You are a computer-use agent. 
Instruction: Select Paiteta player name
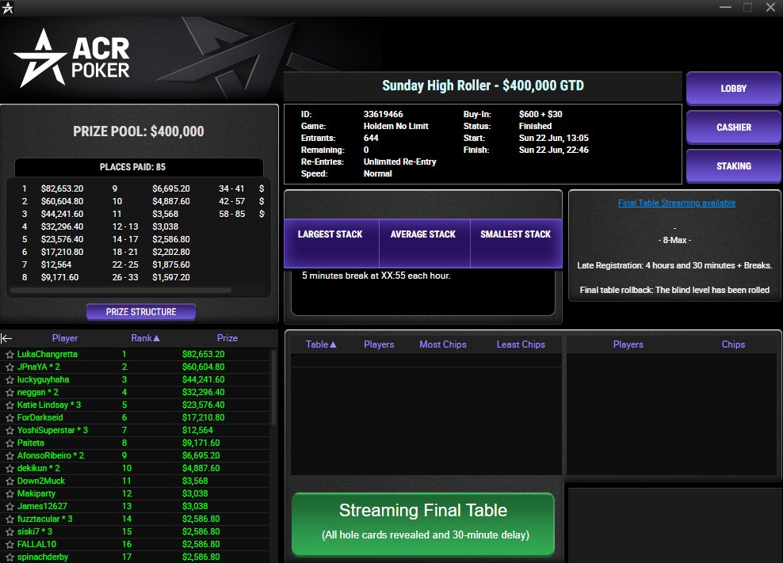pyautogui.click(x=30, y=443)
